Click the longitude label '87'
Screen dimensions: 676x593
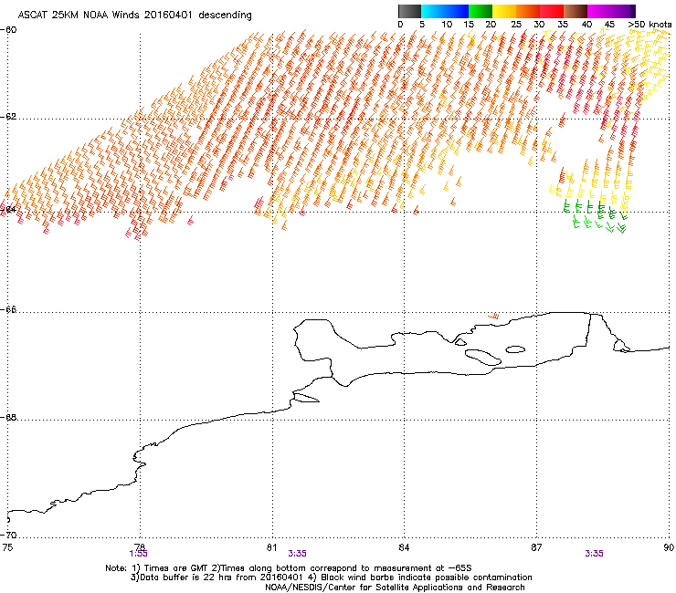click(536, 547)
